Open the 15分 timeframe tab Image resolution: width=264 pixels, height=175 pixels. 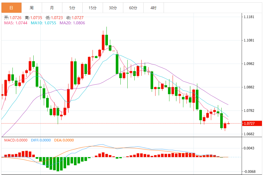click(93, 8)
